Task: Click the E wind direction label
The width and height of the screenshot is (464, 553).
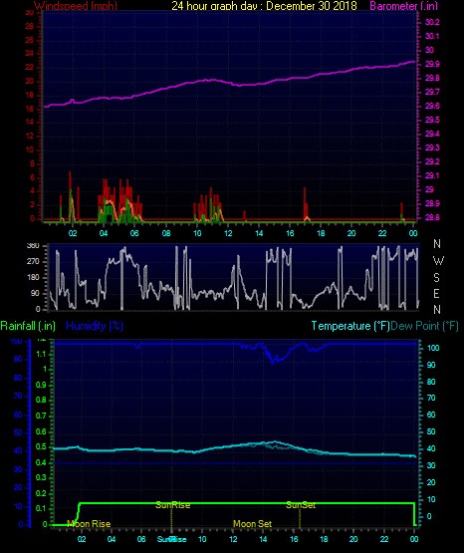Action: (436, 293)
